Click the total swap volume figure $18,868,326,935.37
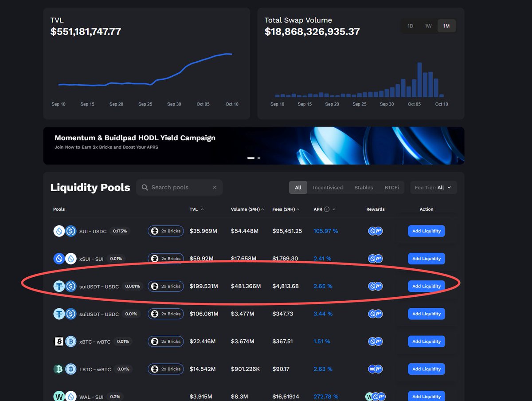The width and height of the screenshot is (532, 401). tap(312, 32)
